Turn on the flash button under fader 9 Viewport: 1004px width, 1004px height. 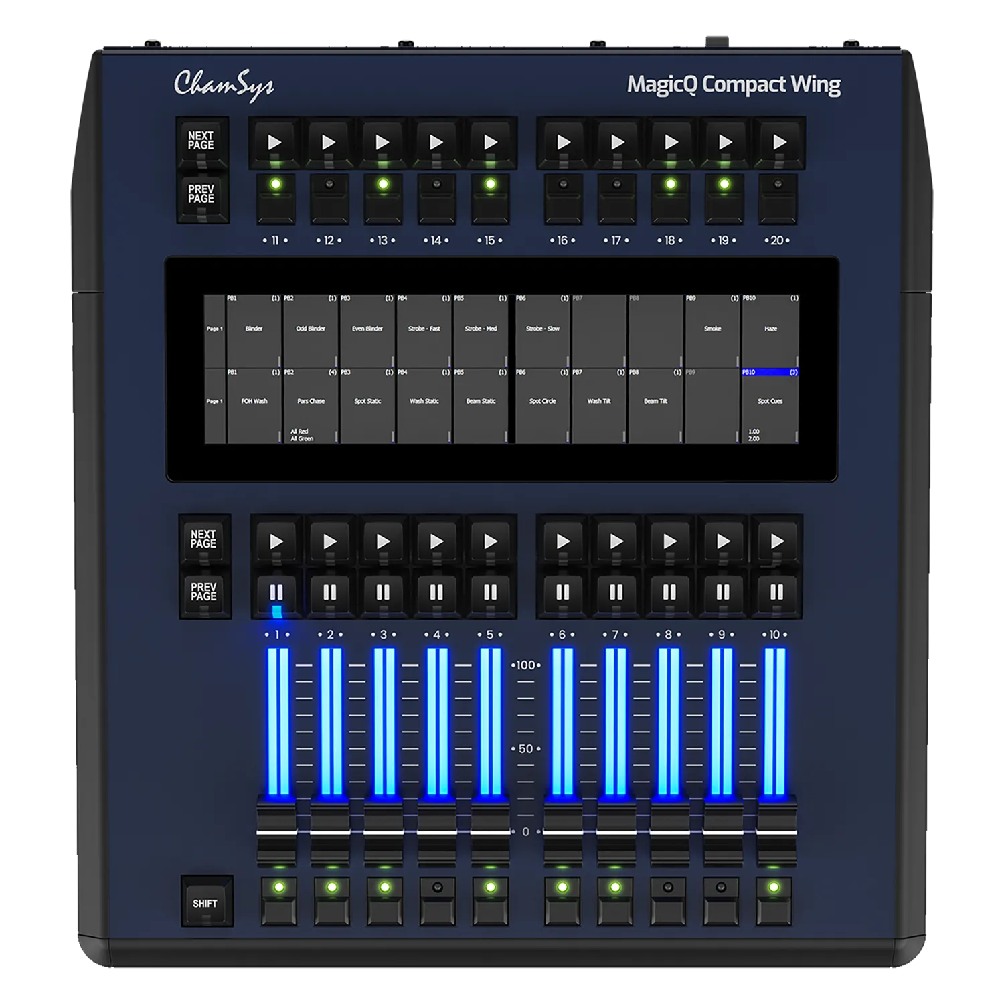[721, 901]
